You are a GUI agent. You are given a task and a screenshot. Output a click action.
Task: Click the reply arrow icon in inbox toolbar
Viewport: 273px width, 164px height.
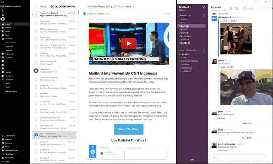pyautogui.click(x=65, y=7)
